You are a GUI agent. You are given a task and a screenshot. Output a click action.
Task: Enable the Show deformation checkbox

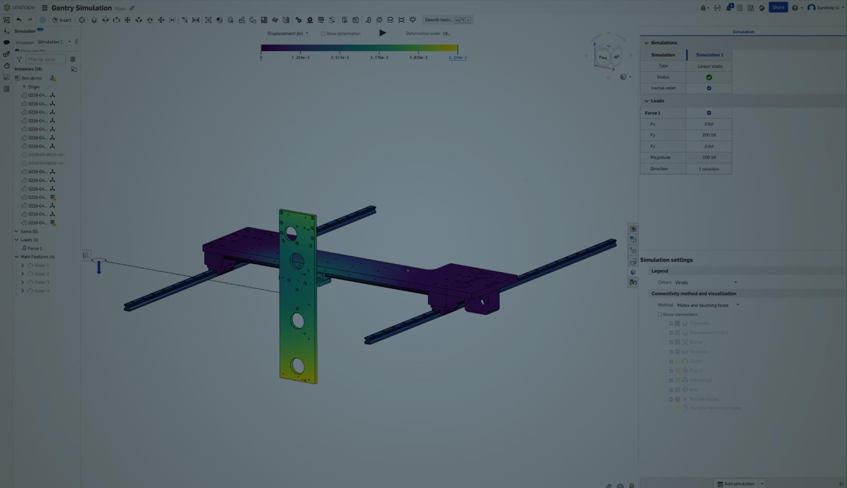point(322,33)
